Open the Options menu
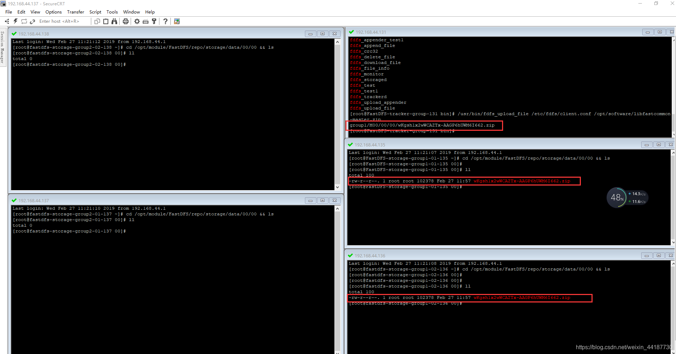676x354 pixels. click(x=53, y=12)
